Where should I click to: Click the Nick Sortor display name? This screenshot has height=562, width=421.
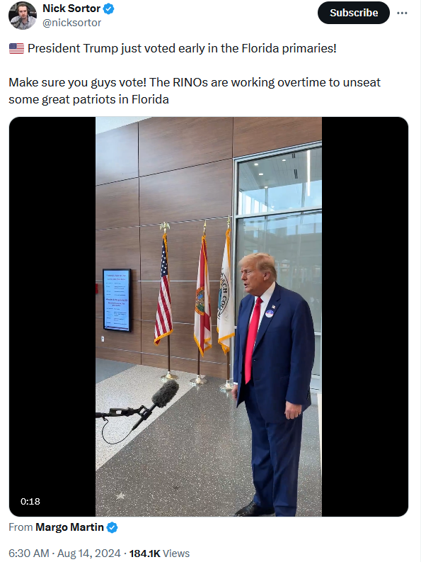pyautogui.click(x=71, y=9)
